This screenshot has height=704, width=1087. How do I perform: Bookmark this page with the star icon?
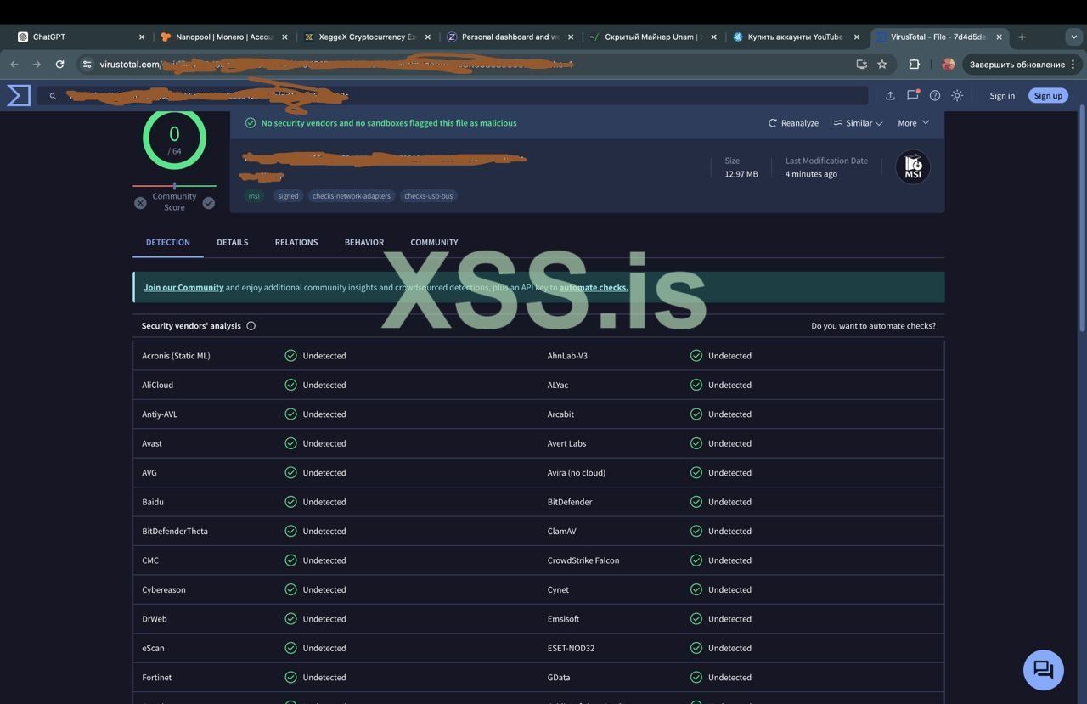coord(882,64)
